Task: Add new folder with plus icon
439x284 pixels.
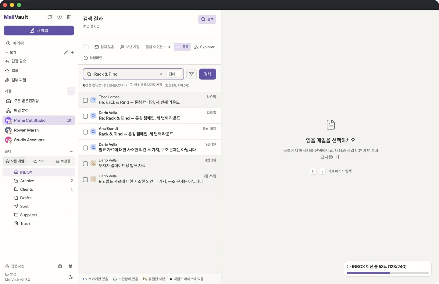Action: [71, 151]
